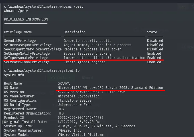194x137 pixels.
Task: Select "Bypass traverse checking" description
Action: pyautogui.click(x=87, y=54)
